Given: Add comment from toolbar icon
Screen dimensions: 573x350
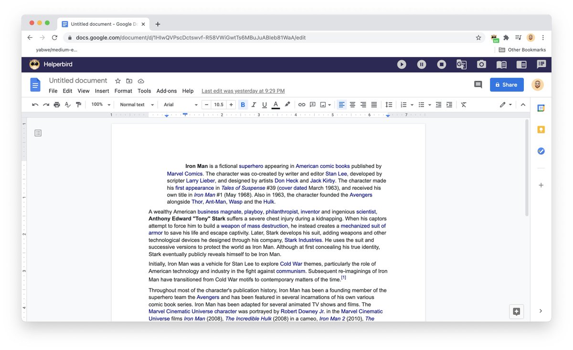Looking at the screenshot, I should click(x=313, y=105).
